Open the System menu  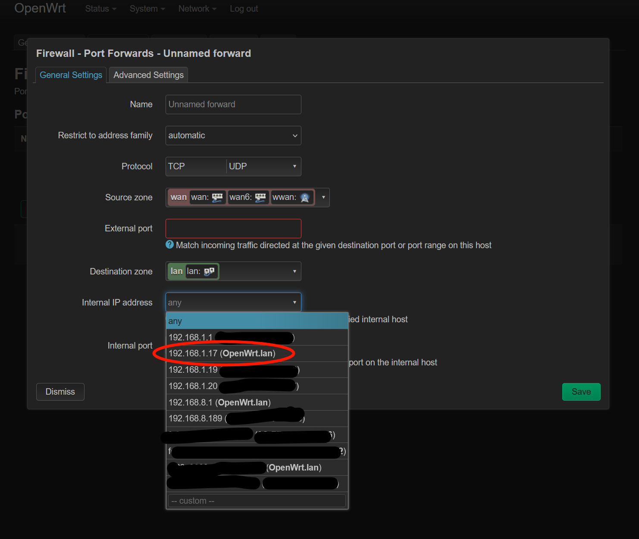click(x=147, y=9)
